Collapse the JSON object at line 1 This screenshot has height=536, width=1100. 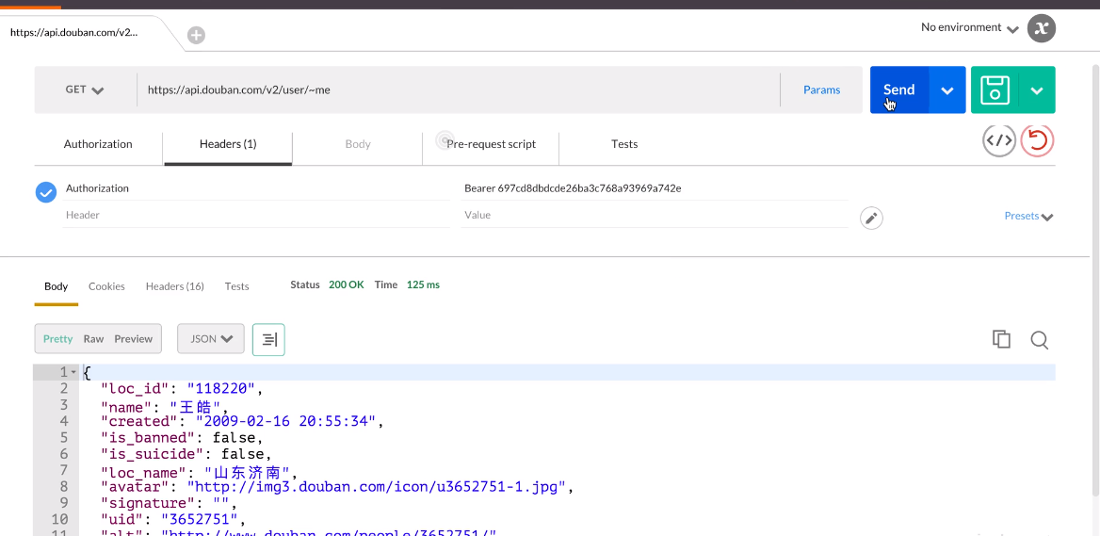point(73,372)
